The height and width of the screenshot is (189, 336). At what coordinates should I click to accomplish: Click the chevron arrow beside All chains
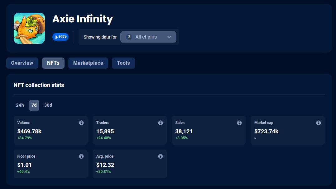169,37
